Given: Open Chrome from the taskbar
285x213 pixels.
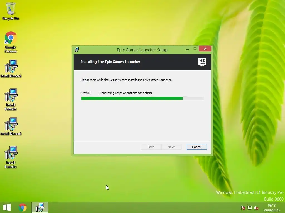Looking at the screenshot, I should 23,207.
